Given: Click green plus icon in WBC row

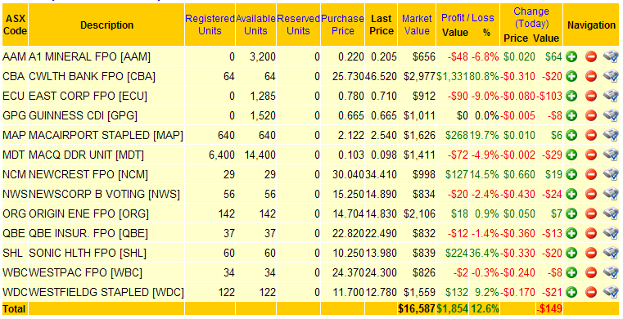Looking at the screenshot, I should coord(571,272).
